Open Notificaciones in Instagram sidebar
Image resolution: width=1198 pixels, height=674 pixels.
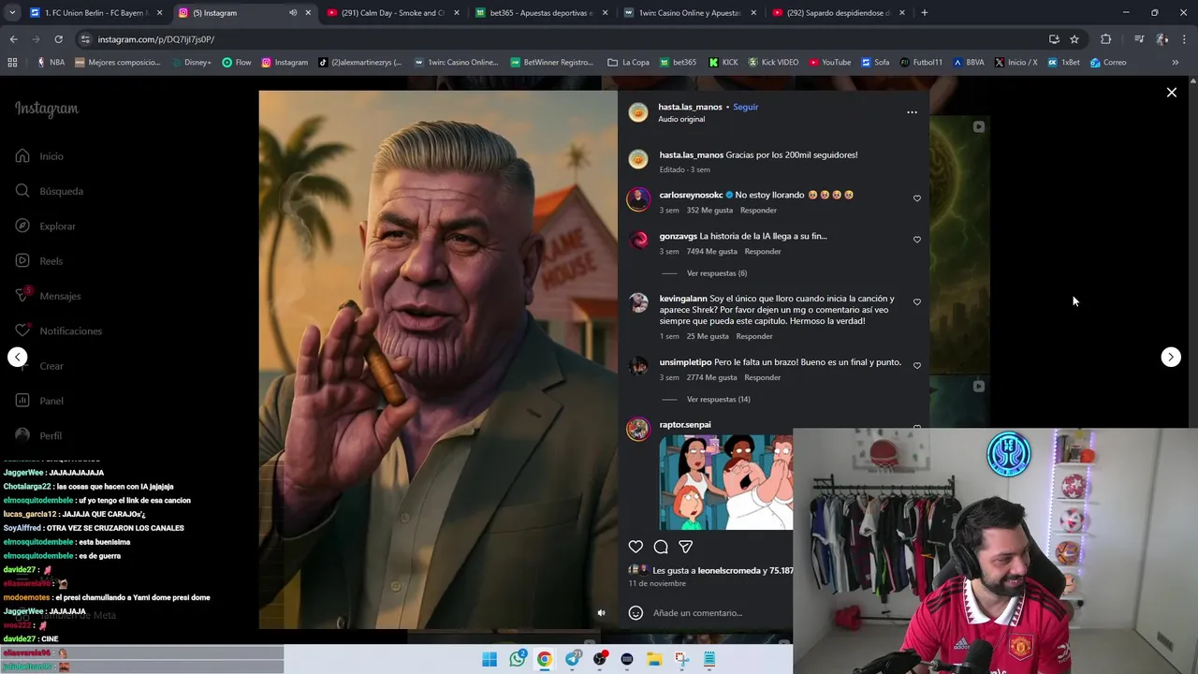[x=58, y=331]
